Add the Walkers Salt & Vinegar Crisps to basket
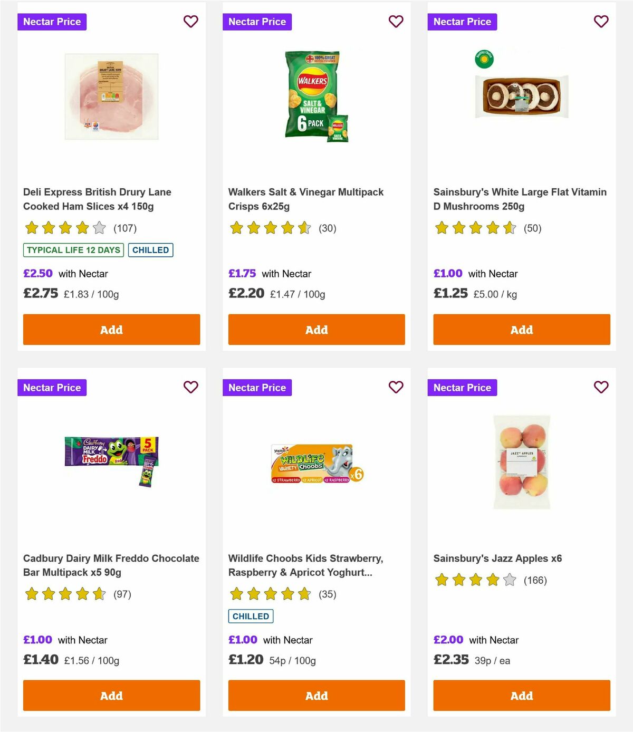The height and width of the screenshot is (732, 633). tap(316, 329)
